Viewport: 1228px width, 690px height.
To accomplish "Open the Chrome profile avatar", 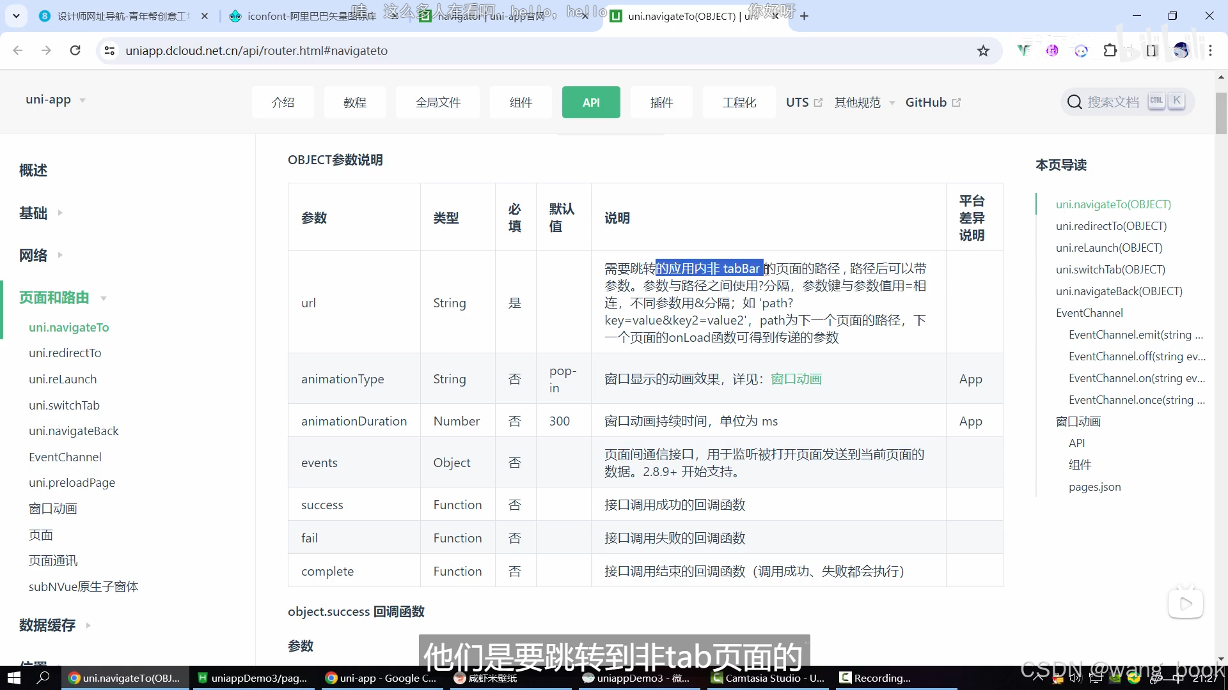I will [x=1181, y=50].
